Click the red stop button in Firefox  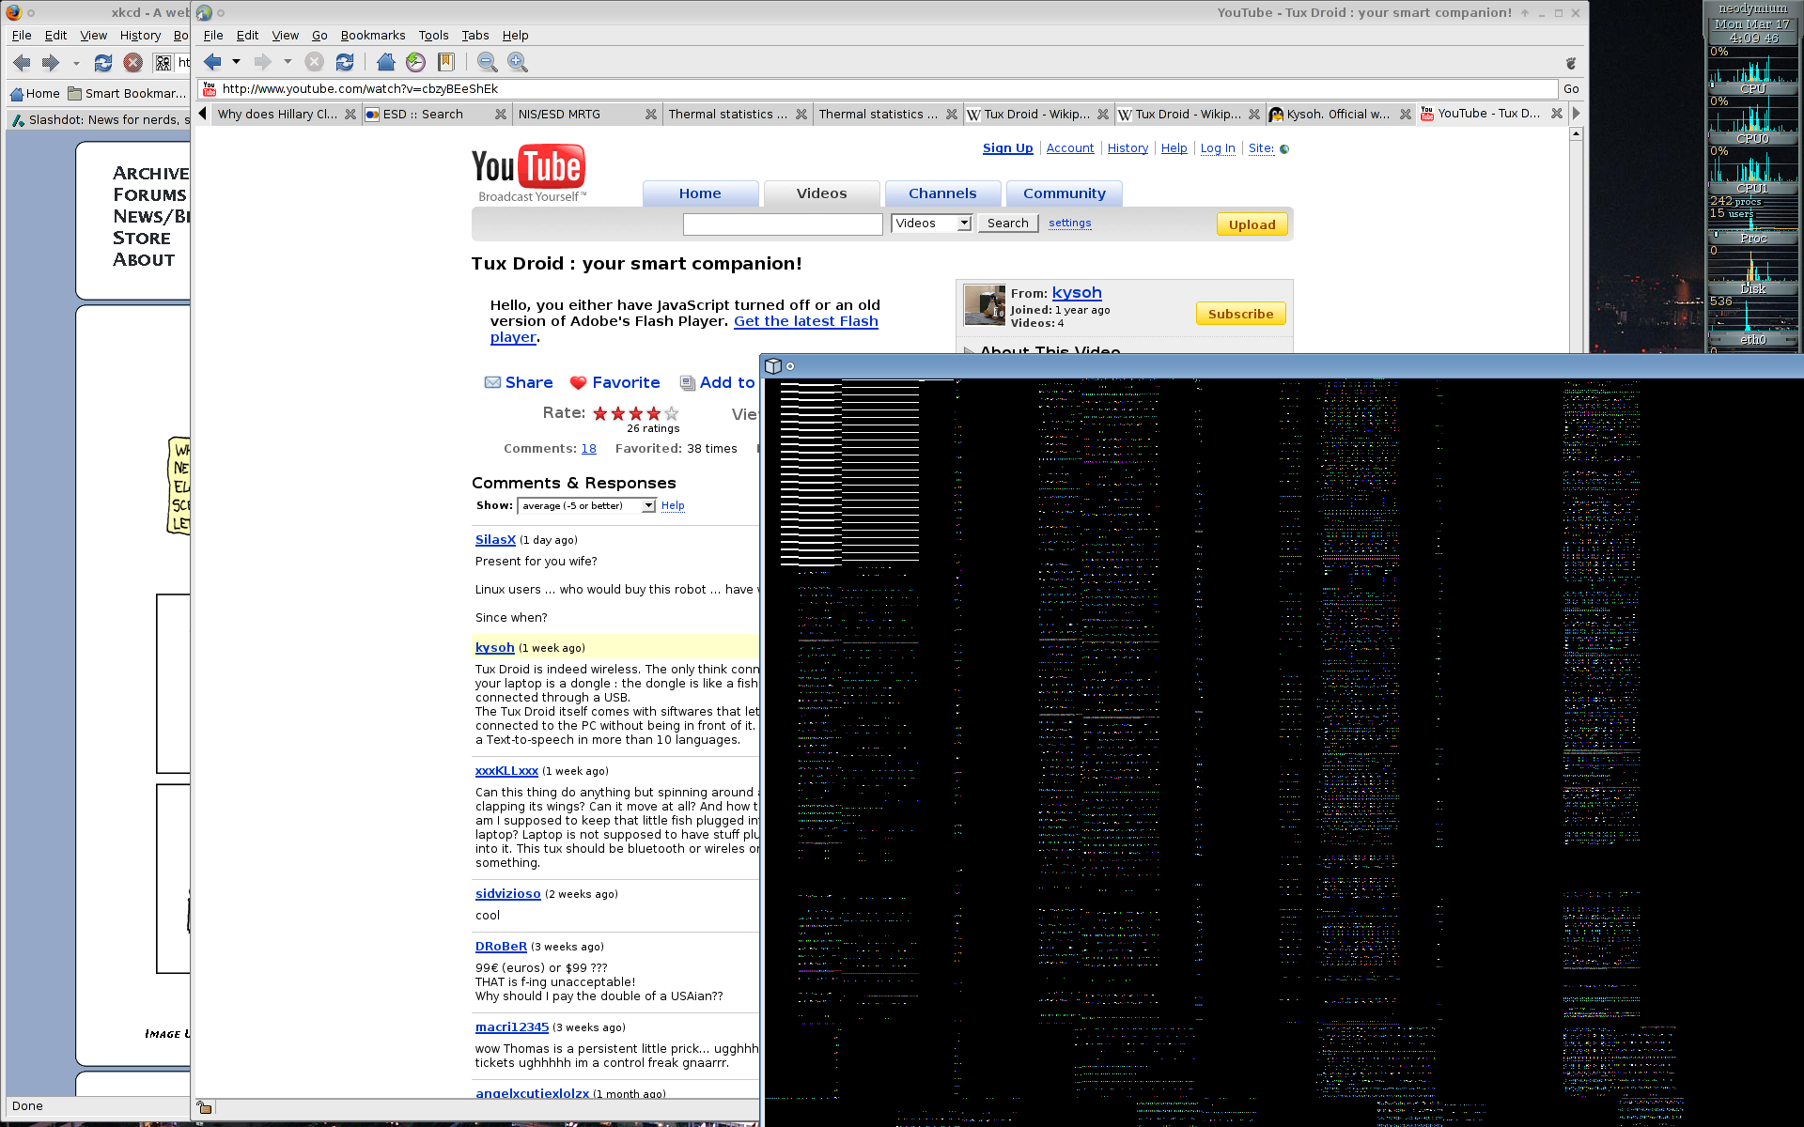point(133,63)
